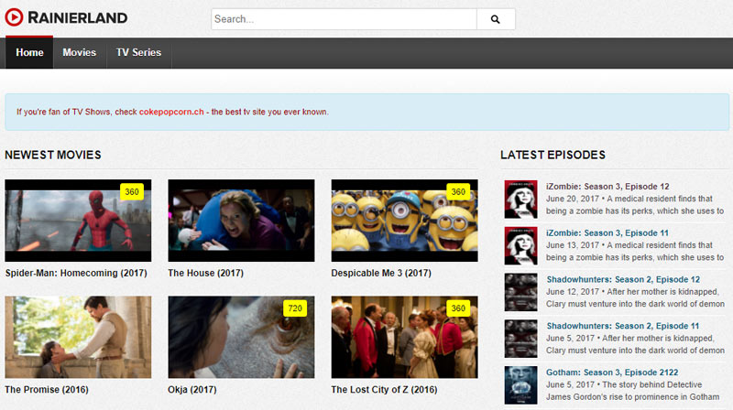Open Shadowhunters Season 2, Episode 11 link
The width and height of the screenshot is (733, 410).
coord(623,326)
